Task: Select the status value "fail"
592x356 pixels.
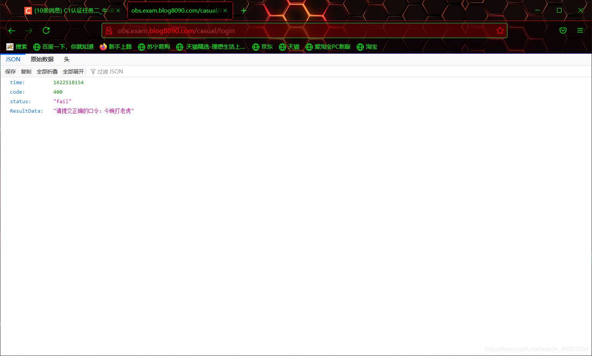Action: [x=62, y=102]
